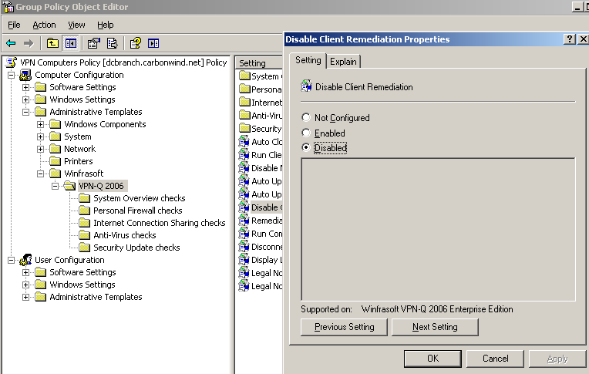Click the Apply button
Screen dimensions: 589x374
point(557,359)
